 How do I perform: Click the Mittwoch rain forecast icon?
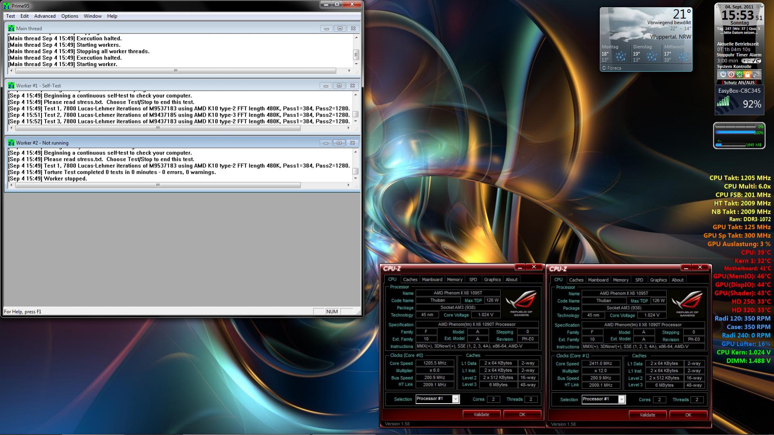point(683,56)
